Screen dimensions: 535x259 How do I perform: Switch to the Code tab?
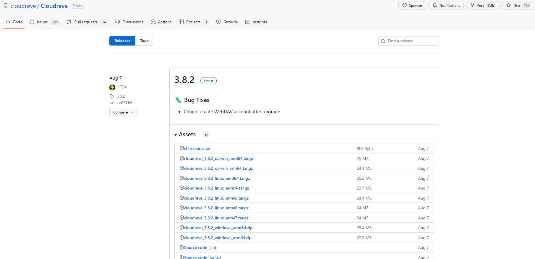click(x=14, y=22)
